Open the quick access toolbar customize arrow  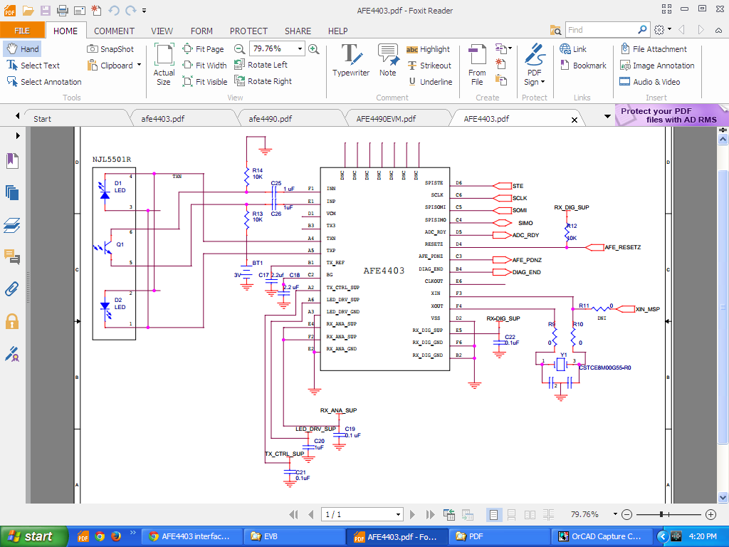point(145,10)
